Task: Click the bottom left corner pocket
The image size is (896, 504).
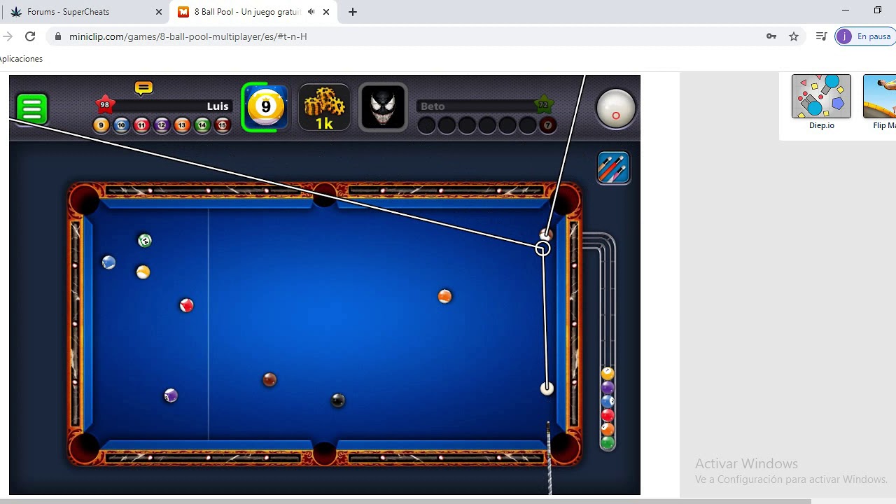Action: pos(85,448)
